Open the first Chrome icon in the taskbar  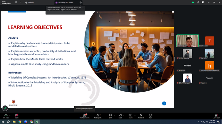pos(20,122)
